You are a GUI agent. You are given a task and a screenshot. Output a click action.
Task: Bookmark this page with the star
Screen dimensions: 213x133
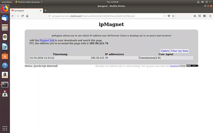pyautogui.click(x=173, y=16)
